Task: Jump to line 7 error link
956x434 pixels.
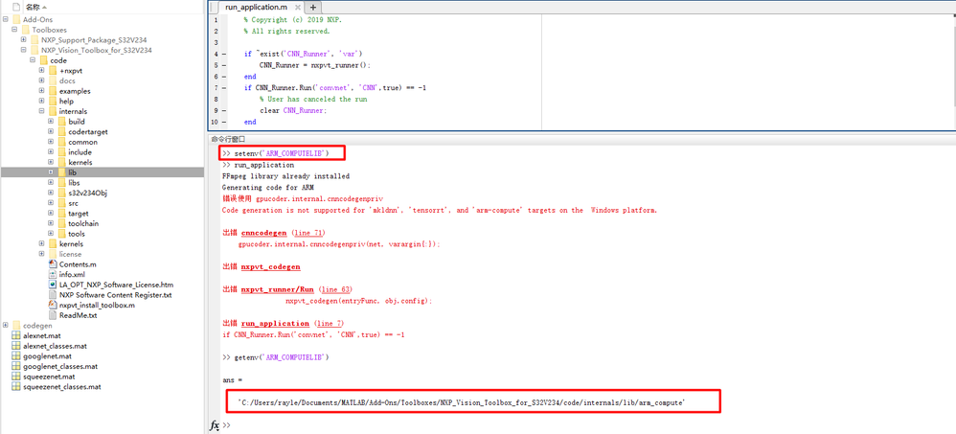Action: point(330,323)
